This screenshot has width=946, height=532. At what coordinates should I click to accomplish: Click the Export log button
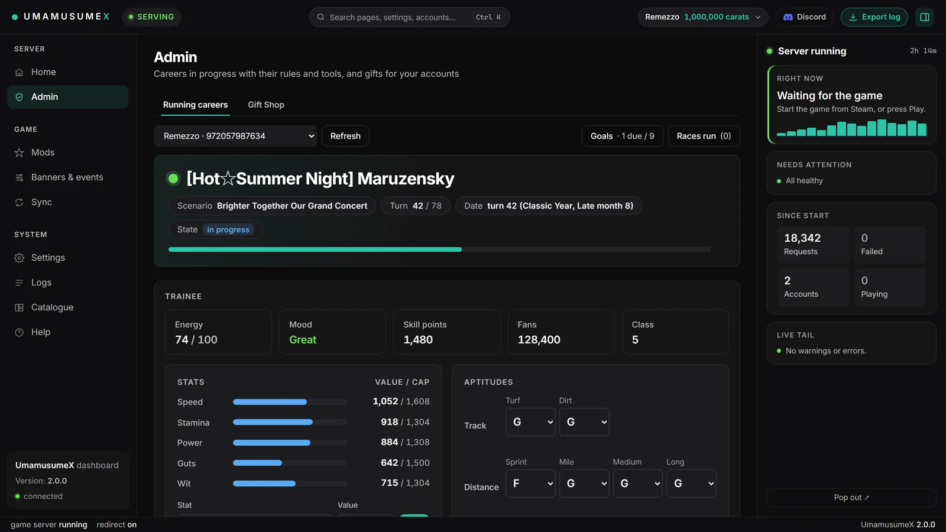tap(874, 17)
